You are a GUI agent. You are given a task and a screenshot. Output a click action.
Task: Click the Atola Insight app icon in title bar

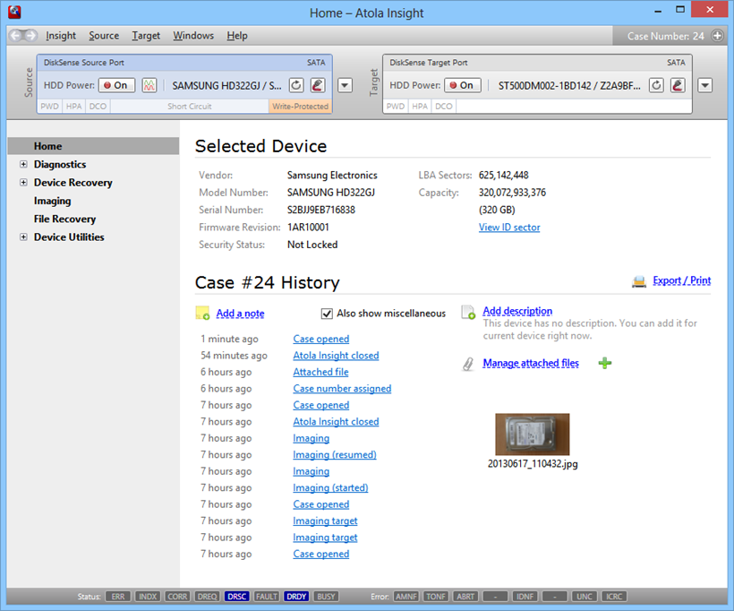coord(14,13)
